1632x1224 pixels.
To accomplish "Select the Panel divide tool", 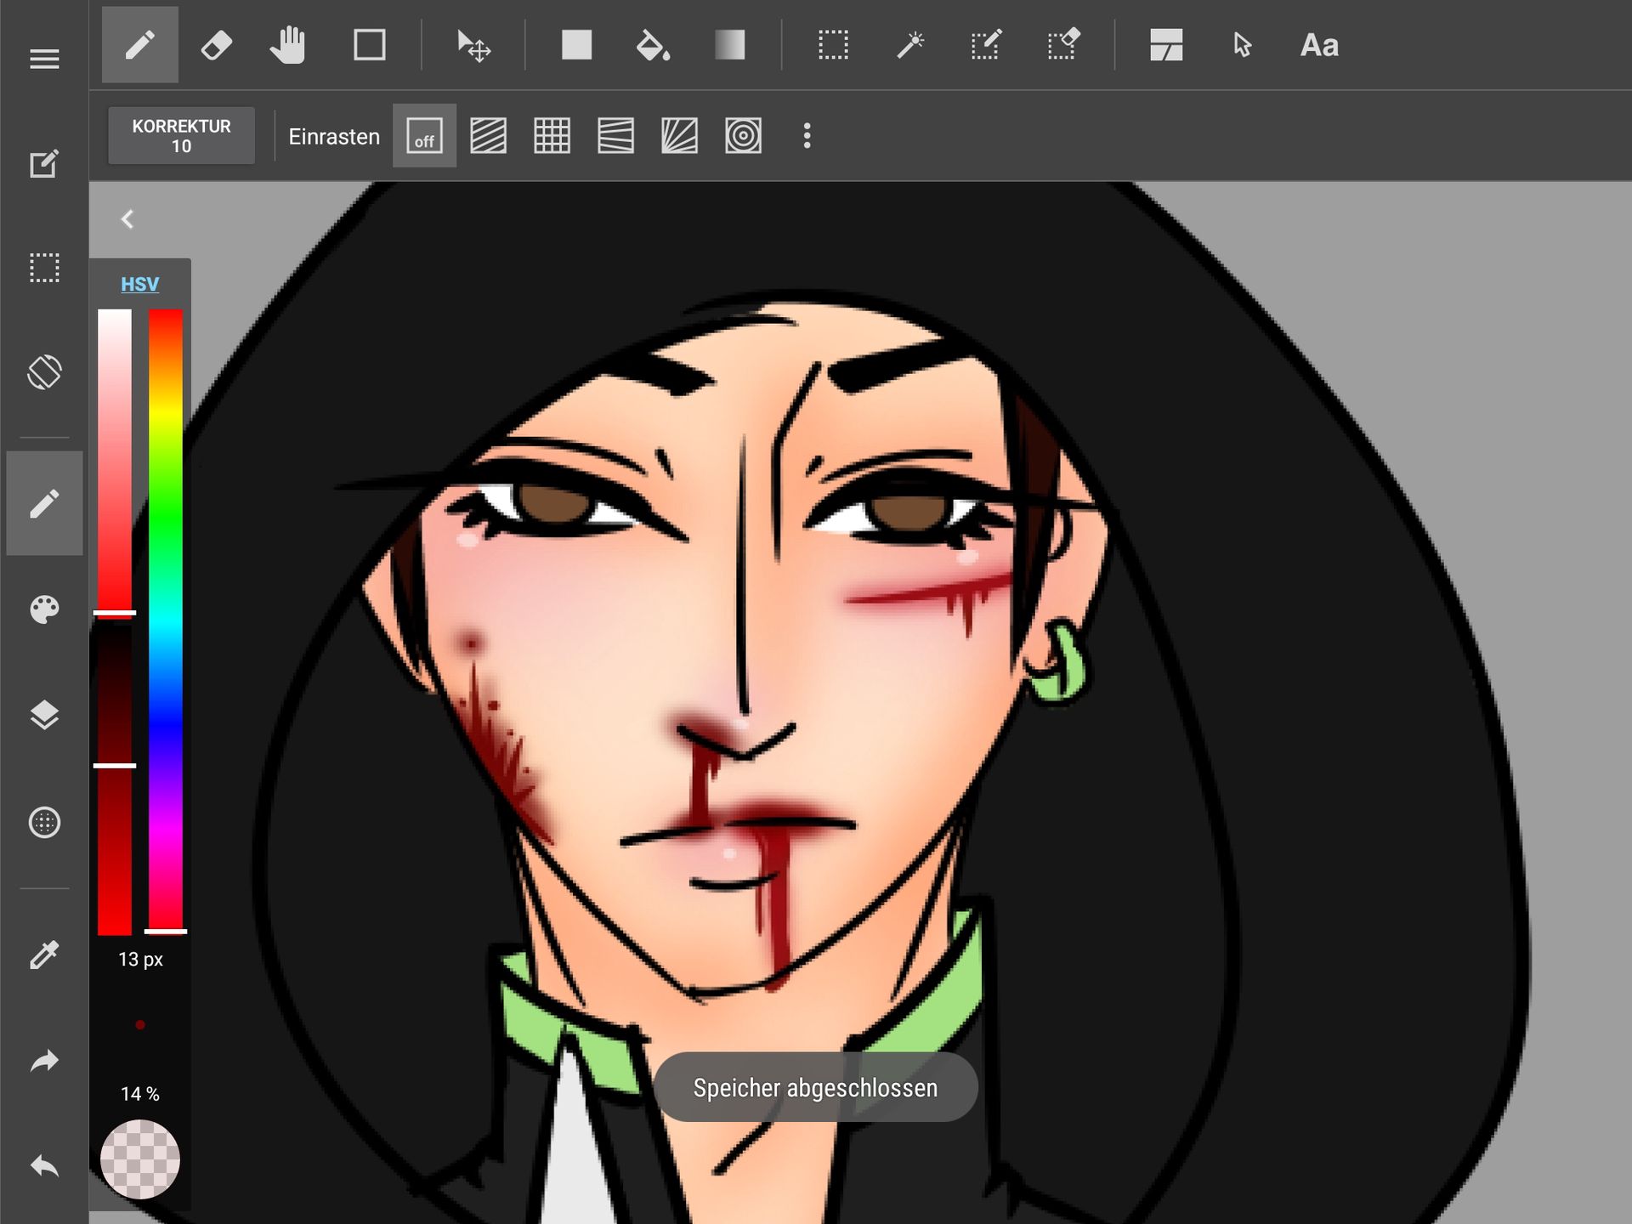I will (x=1166, y=45).
